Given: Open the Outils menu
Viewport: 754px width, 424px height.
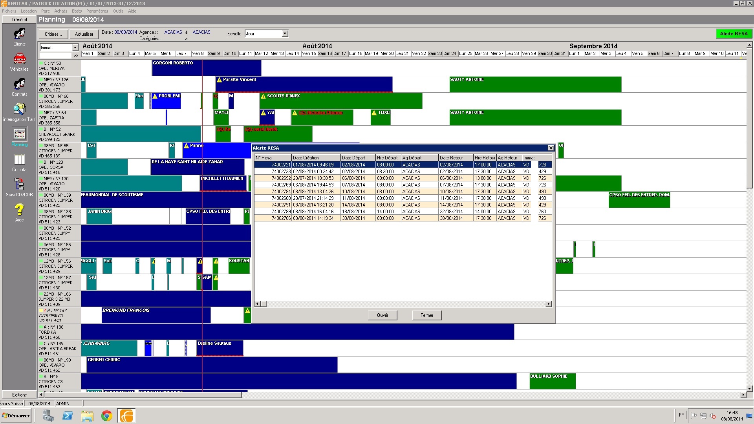Looking at the screenshot, I should point(118,11).
